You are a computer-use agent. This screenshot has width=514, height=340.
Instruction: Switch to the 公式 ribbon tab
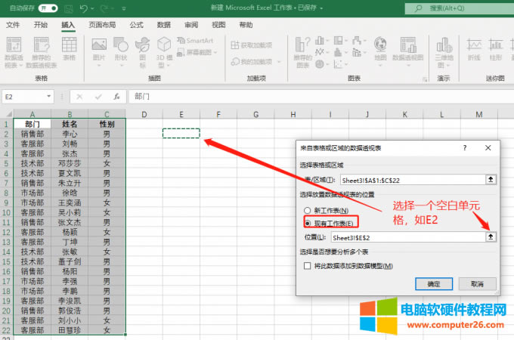[136, 24]
